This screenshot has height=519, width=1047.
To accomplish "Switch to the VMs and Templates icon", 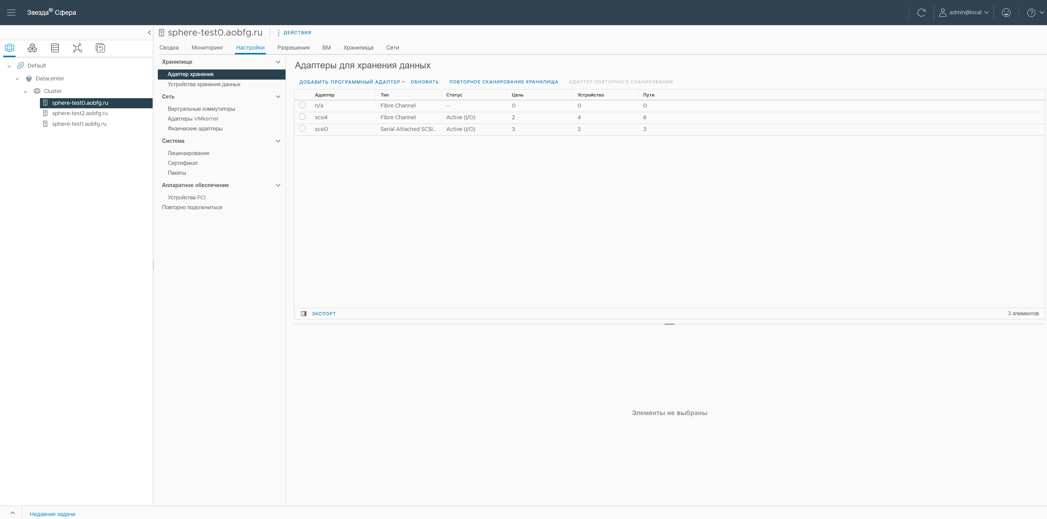I will click(x=32, y=48).
